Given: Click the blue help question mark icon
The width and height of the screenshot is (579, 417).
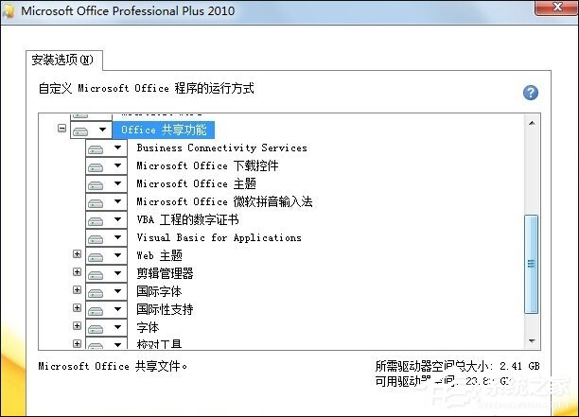Looking at the screenshot, I should click(531, 93).
